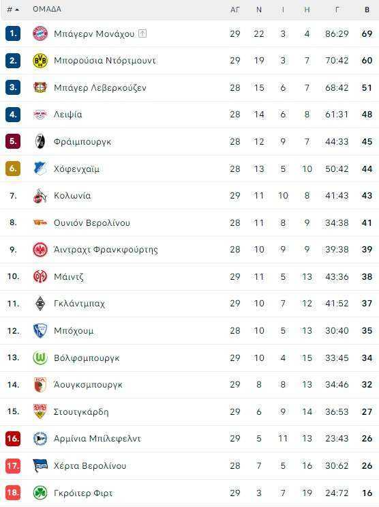Click the Köln goat crest icon

40,196
